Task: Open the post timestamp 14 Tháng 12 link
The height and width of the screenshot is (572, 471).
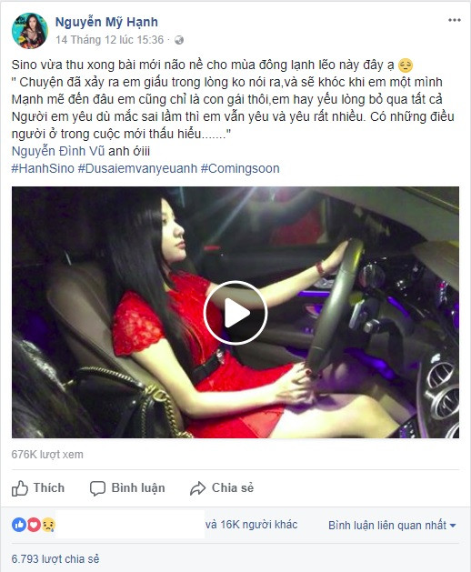Action: coord(109,39)
